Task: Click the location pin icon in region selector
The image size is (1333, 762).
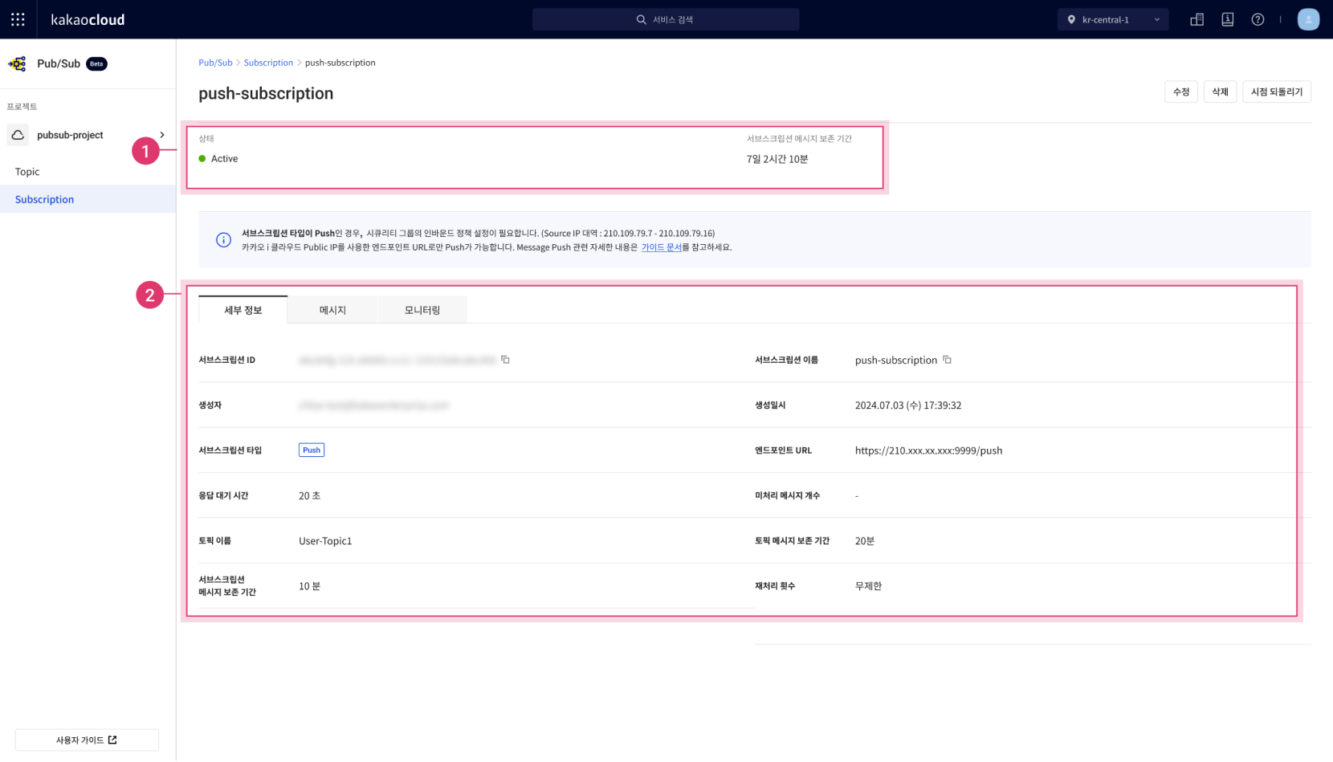Action: pos(1071,19)
